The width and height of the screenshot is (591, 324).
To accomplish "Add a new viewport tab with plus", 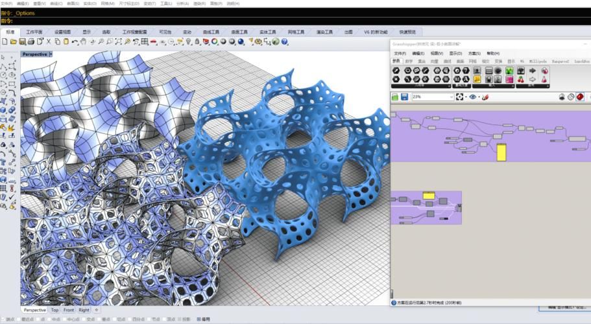I will click(96, 310).
